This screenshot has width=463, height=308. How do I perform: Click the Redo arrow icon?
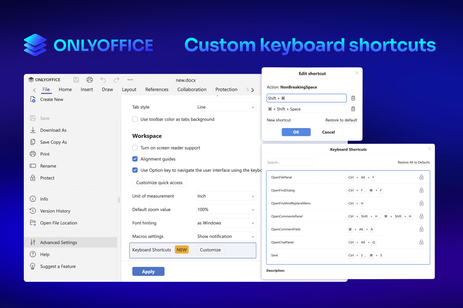tap(116, 80)
